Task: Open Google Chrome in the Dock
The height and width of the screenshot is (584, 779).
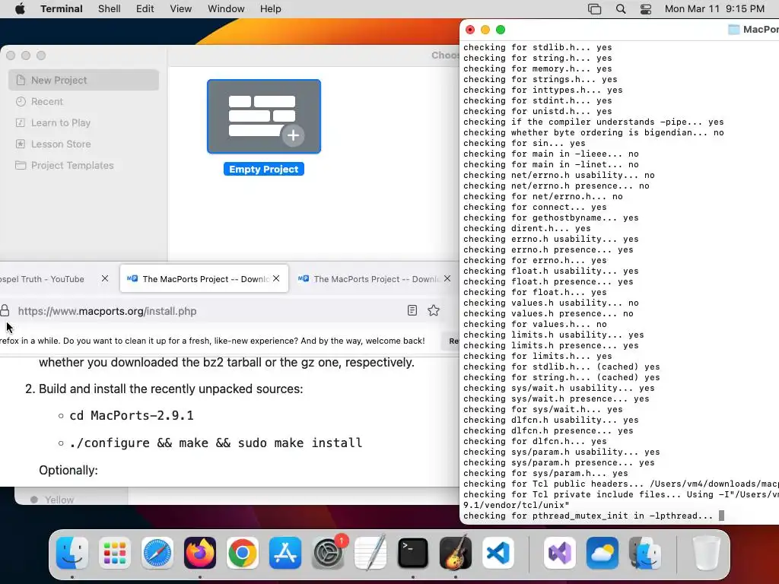Action: 243,553
